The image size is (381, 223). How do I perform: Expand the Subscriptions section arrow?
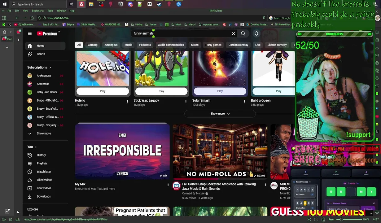point(50,68)
